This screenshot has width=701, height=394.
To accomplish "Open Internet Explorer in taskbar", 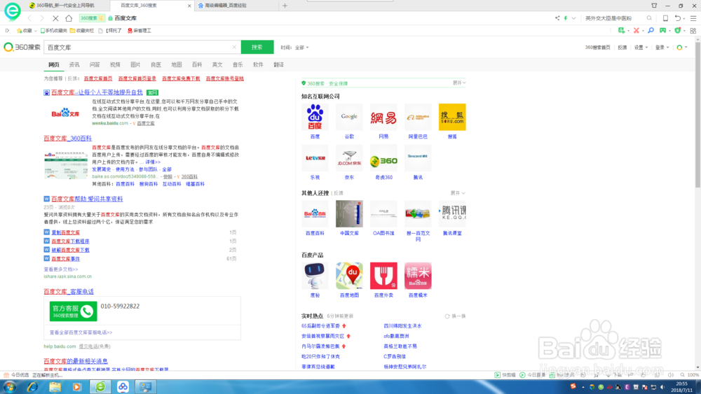I will [x=32, y=387].
